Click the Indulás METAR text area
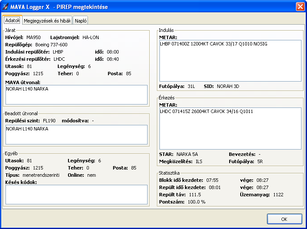 tap(230, 61)
